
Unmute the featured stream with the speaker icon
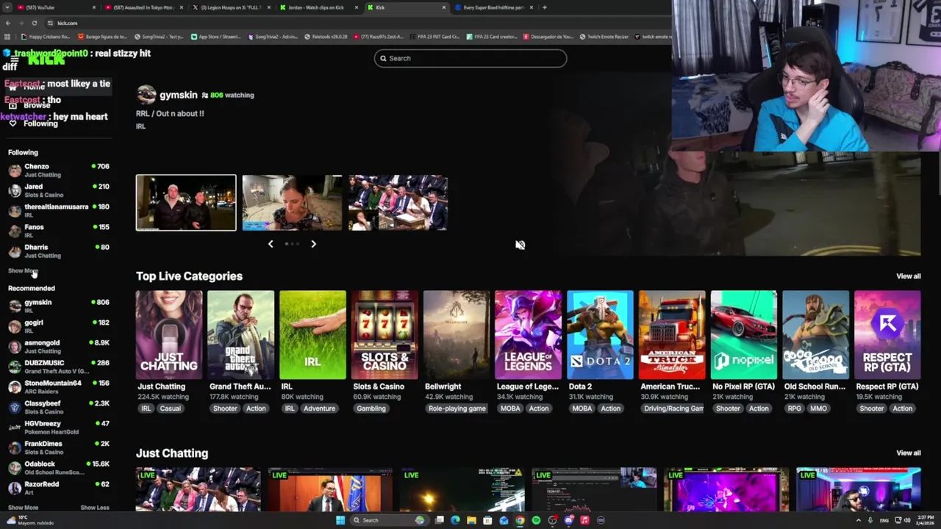click(x=520, y=245)
